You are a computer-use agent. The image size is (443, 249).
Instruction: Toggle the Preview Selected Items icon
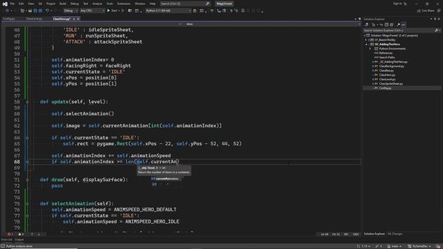404,25
